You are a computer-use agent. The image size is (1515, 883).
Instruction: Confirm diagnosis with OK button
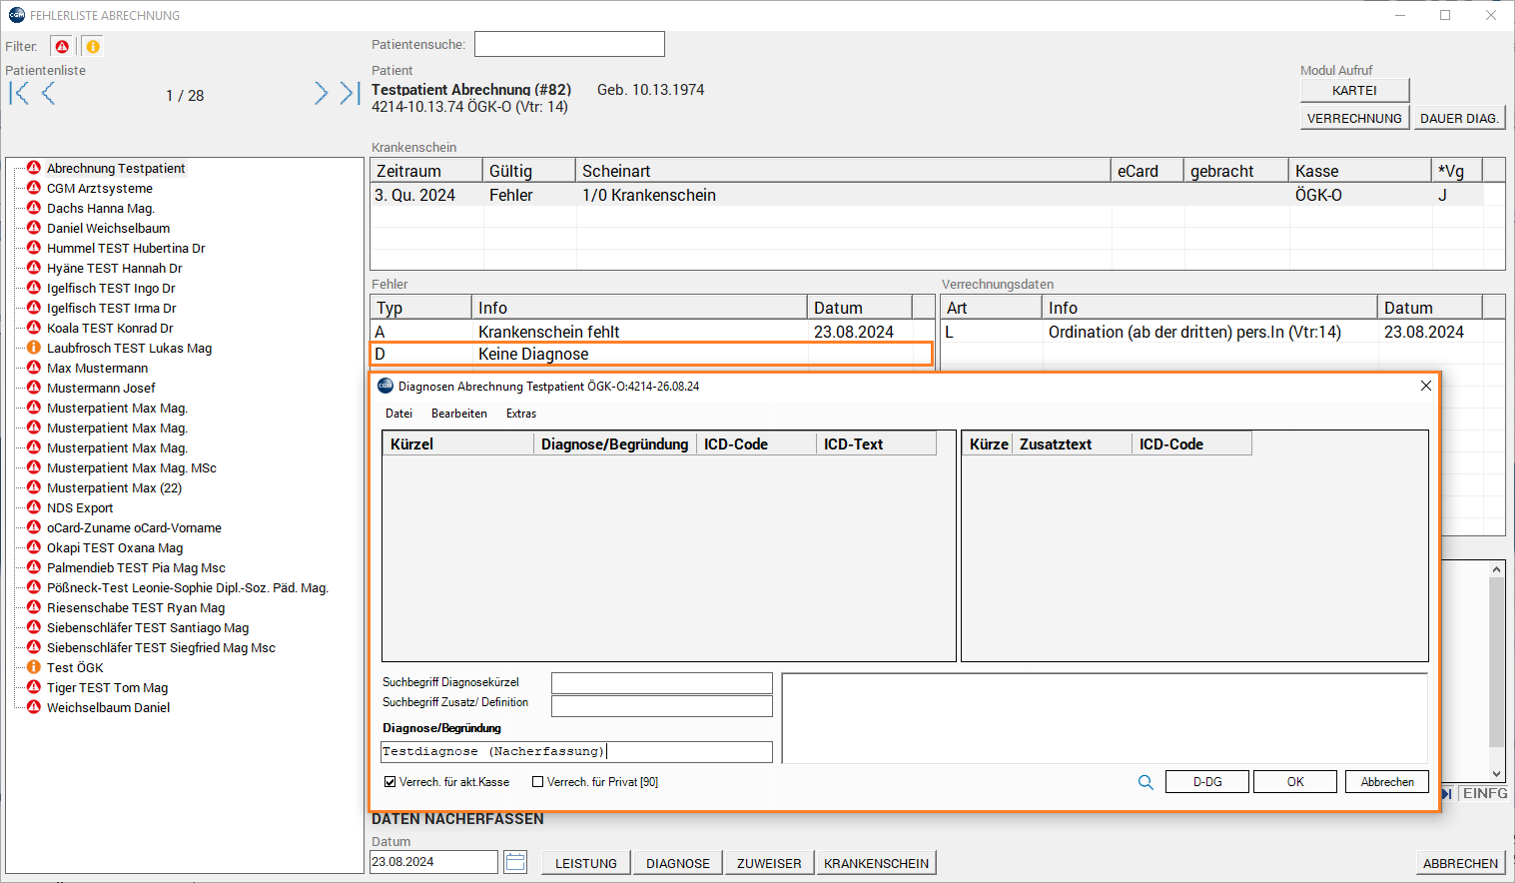(x=1294, y=782)
